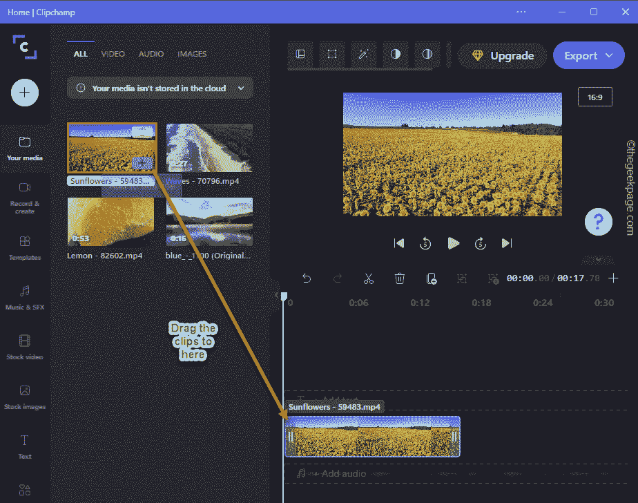Select the Crop tool above the preview

tap(331, 55)
